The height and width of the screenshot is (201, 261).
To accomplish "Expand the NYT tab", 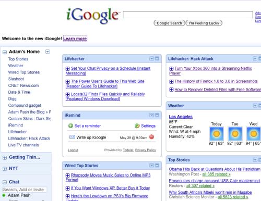I will [5, 169].
